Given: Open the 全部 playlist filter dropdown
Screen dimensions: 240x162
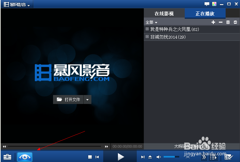Looking at the screenshot, I should point(151,22).
